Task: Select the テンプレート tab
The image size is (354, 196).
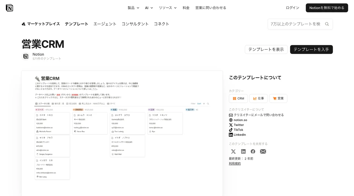Action: point(77,24)
